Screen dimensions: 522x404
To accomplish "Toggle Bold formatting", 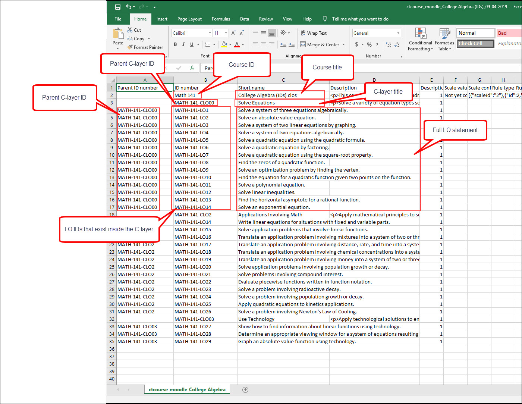I will (x=175, y=44).
